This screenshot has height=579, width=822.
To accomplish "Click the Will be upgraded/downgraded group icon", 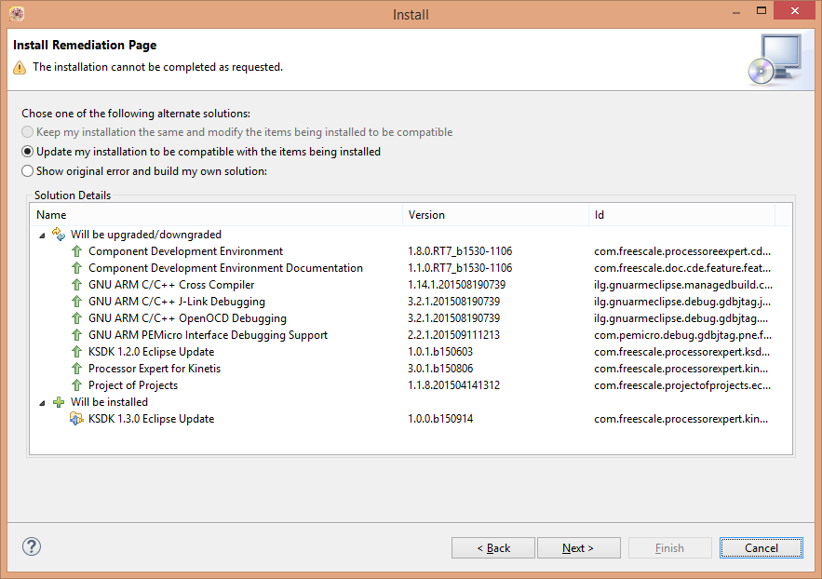I will pos(59,235).
